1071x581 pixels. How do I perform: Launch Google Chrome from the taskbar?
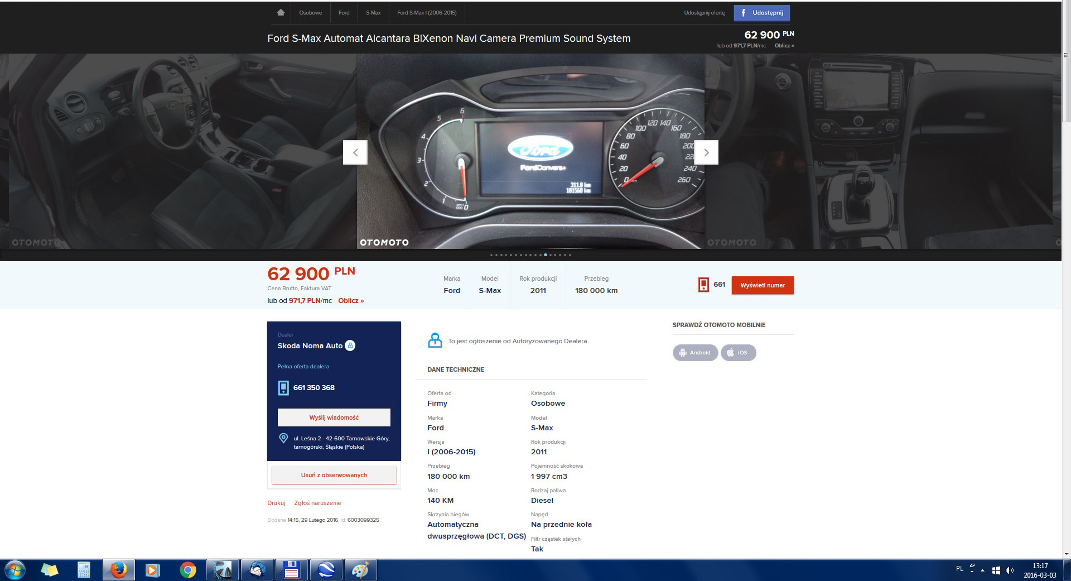(x=187, y=570)
